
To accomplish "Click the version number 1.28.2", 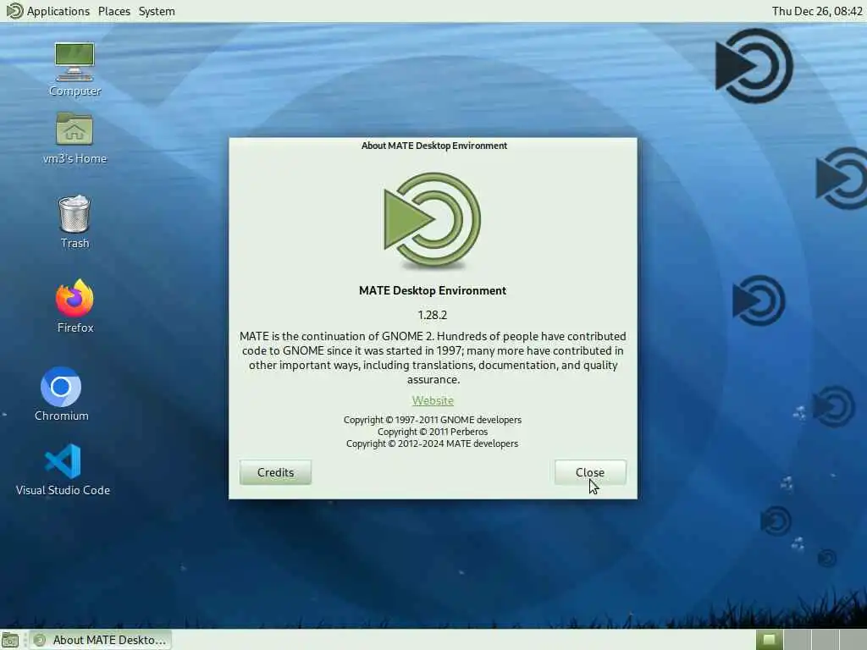I will (x=433, y=315).
